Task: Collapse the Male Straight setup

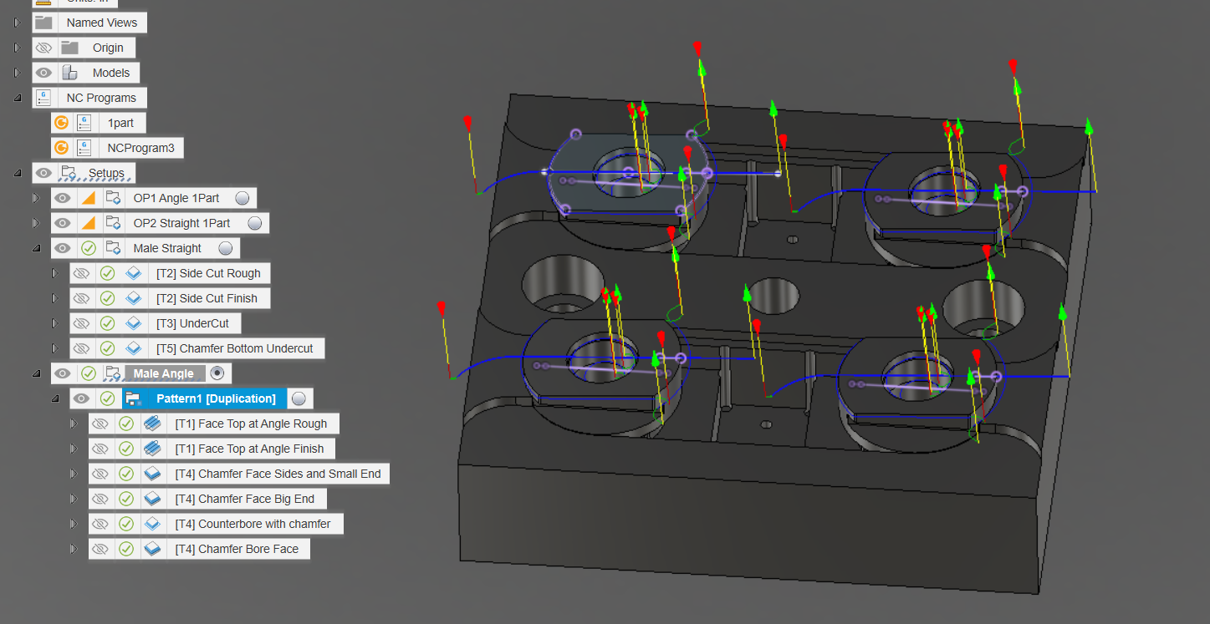Action: [x=36, y=248]
